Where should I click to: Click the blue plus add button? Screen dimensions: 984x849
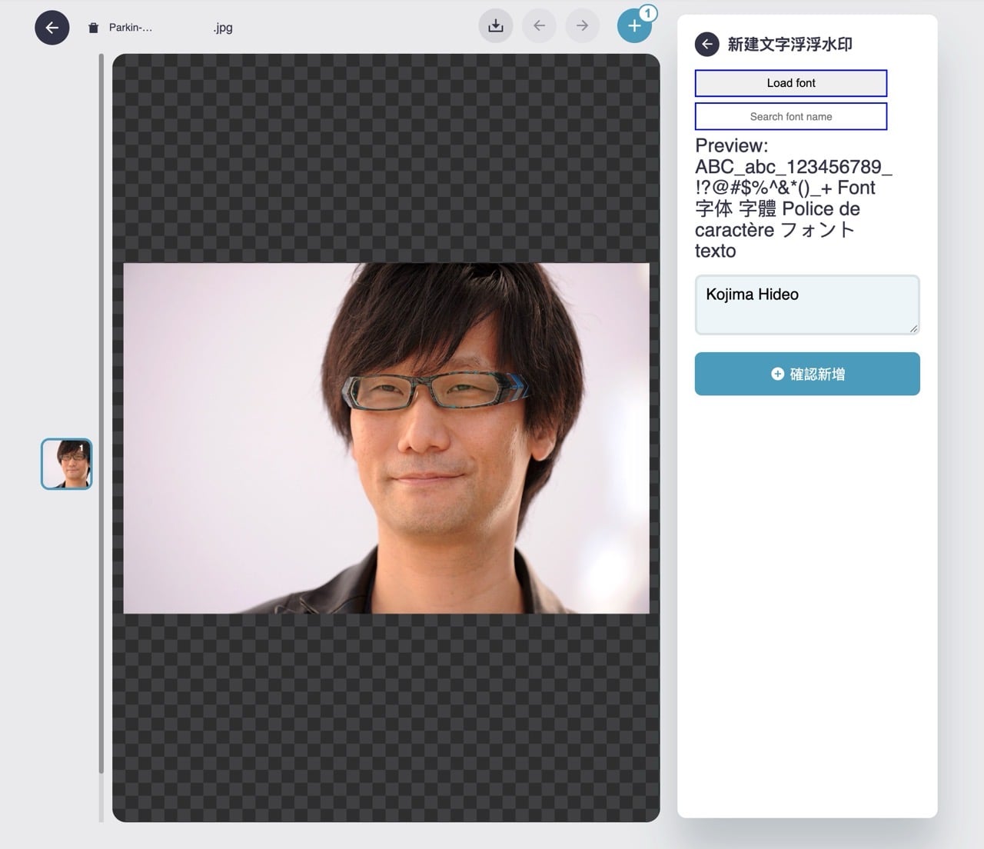point(633,26)
